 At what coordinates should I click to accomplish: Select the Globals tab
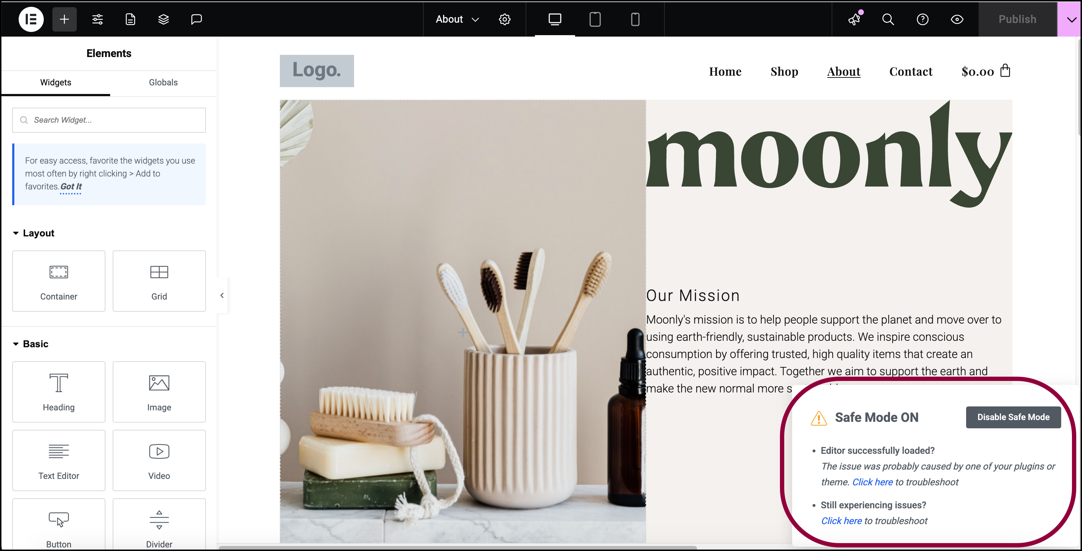163,82
